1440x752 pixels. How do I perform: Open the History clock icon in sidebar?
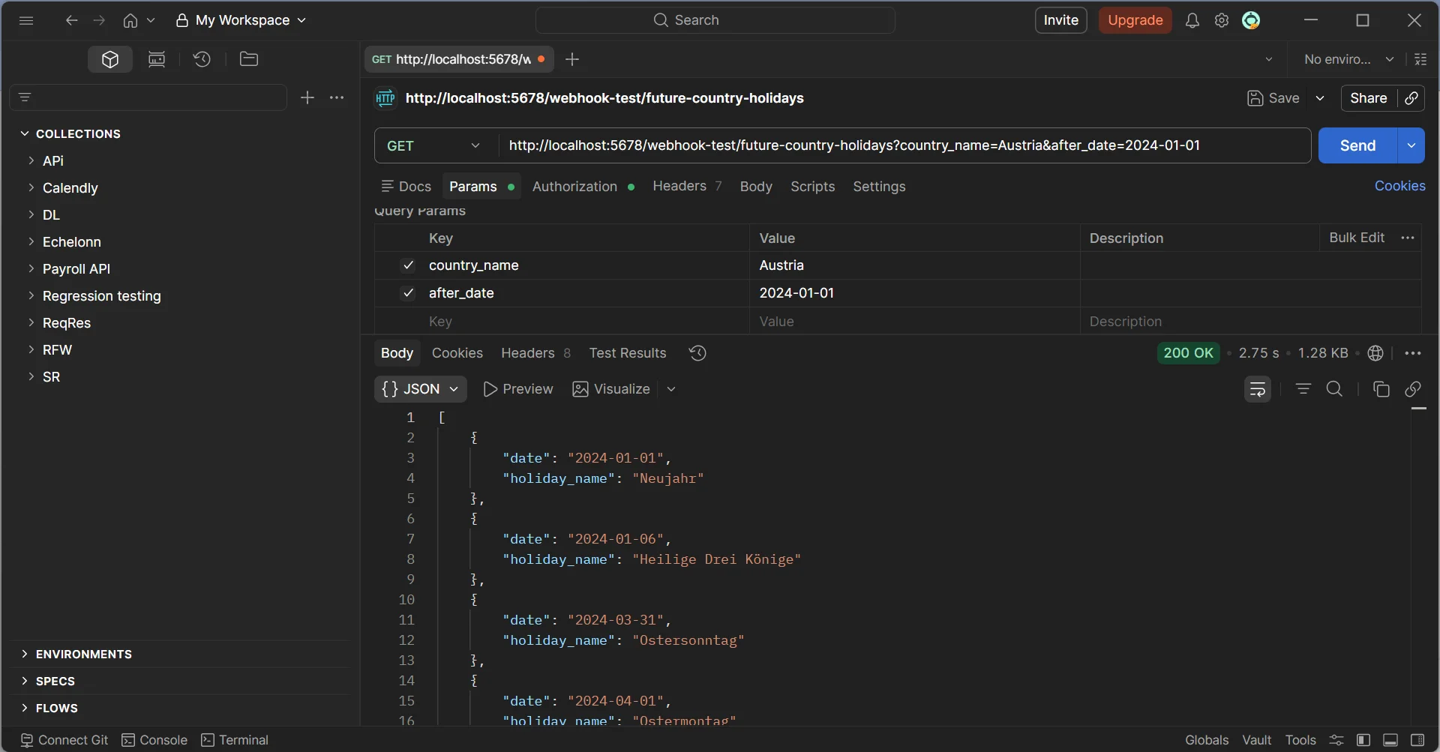click(202, 59)
